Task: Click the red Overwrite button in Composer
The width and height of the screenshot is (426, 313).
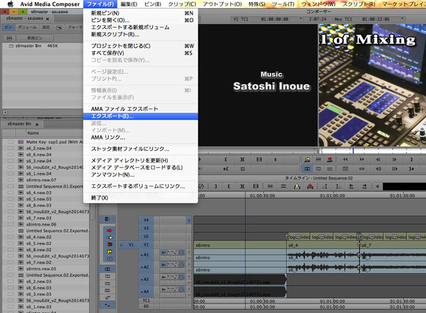Action: [x=330, y=159]
